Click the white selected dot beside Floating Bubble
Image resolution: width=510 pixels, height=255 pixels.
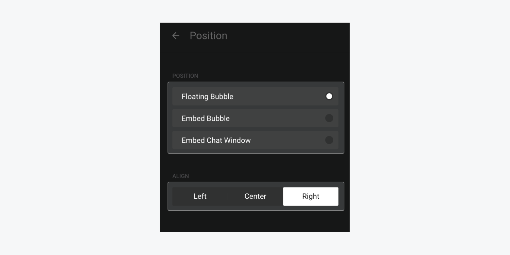tap(329, 96)
